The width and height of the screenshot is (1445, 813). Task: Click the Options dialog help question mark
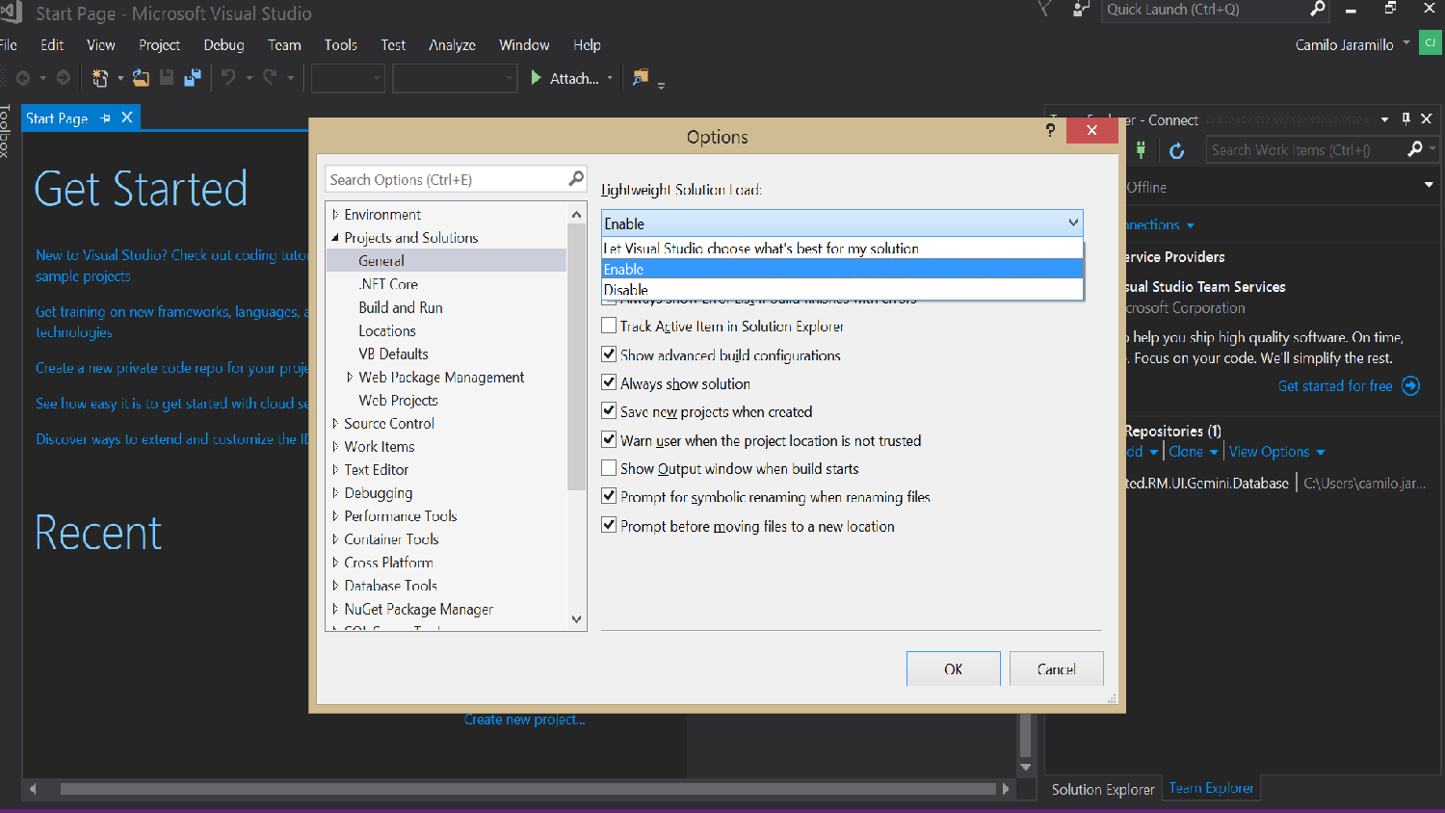[1050, 130]
